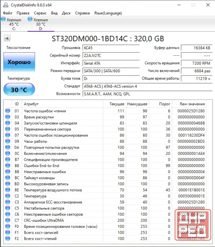The height and width of the screenshot is (247, 215).
Task: Click raw value 000D000D004F
Action: (x=191, y=178)
